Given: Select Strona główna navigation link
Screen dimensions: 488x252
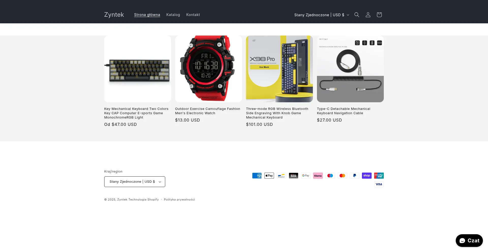Looking at the screenshot, I should pos(147,15).
